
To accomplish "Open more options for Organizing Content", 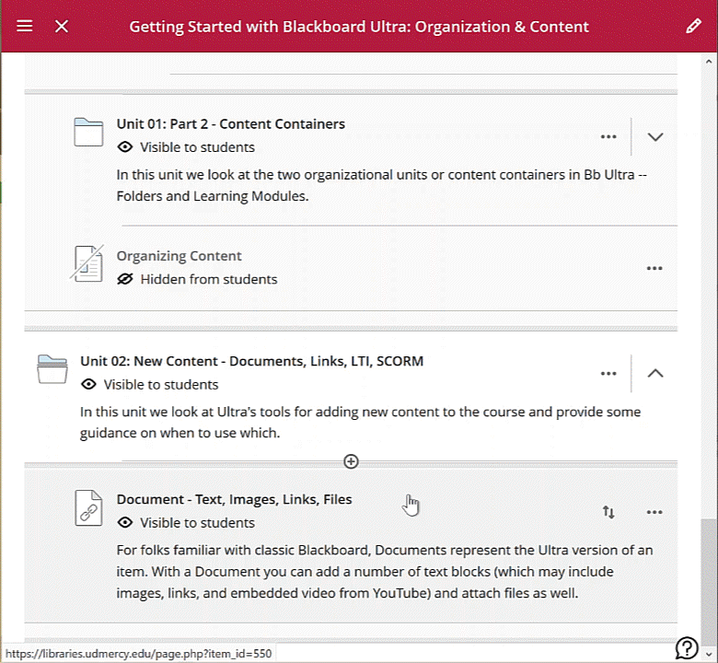I will coord(654,268).
